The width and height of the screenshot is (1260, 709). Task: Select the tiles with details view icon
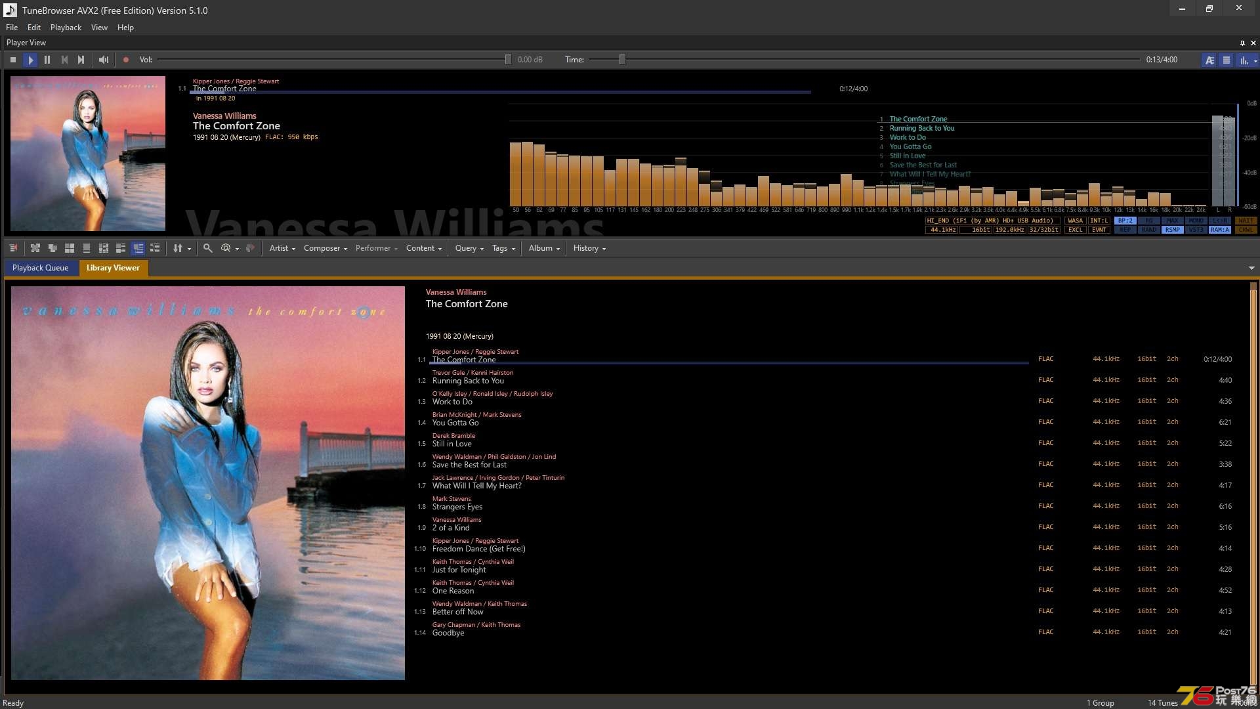click(x=121, y=248)
